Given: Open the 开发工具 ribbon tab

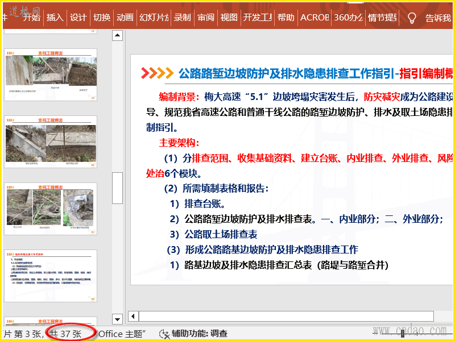Looking at the screenshot, I should tap(258, 18).
